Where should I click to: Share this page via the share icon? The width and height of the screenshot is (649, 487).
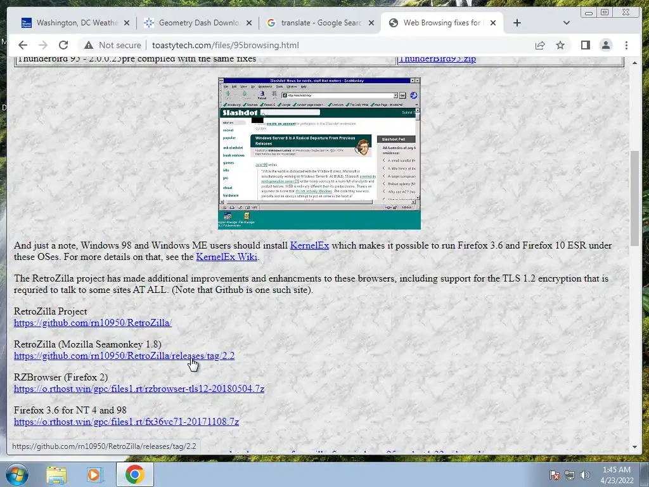(x=540, y=45)
